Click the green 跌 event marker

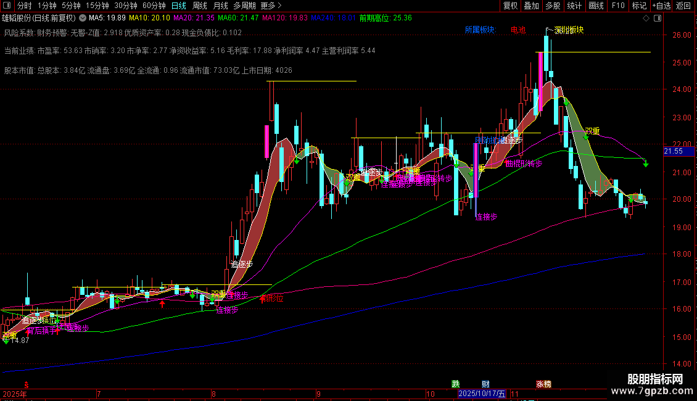(456, 384)
